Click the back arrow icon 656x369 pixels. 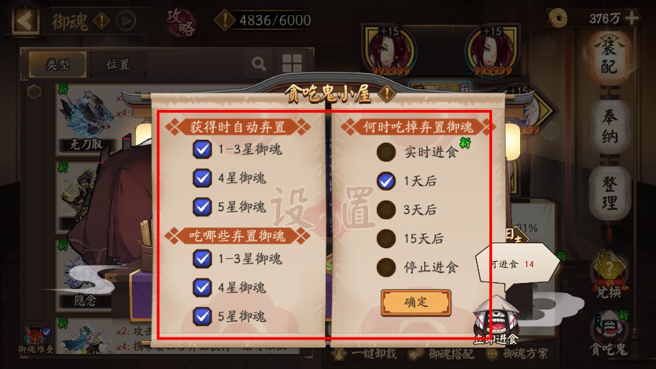[x=25, y=20]
